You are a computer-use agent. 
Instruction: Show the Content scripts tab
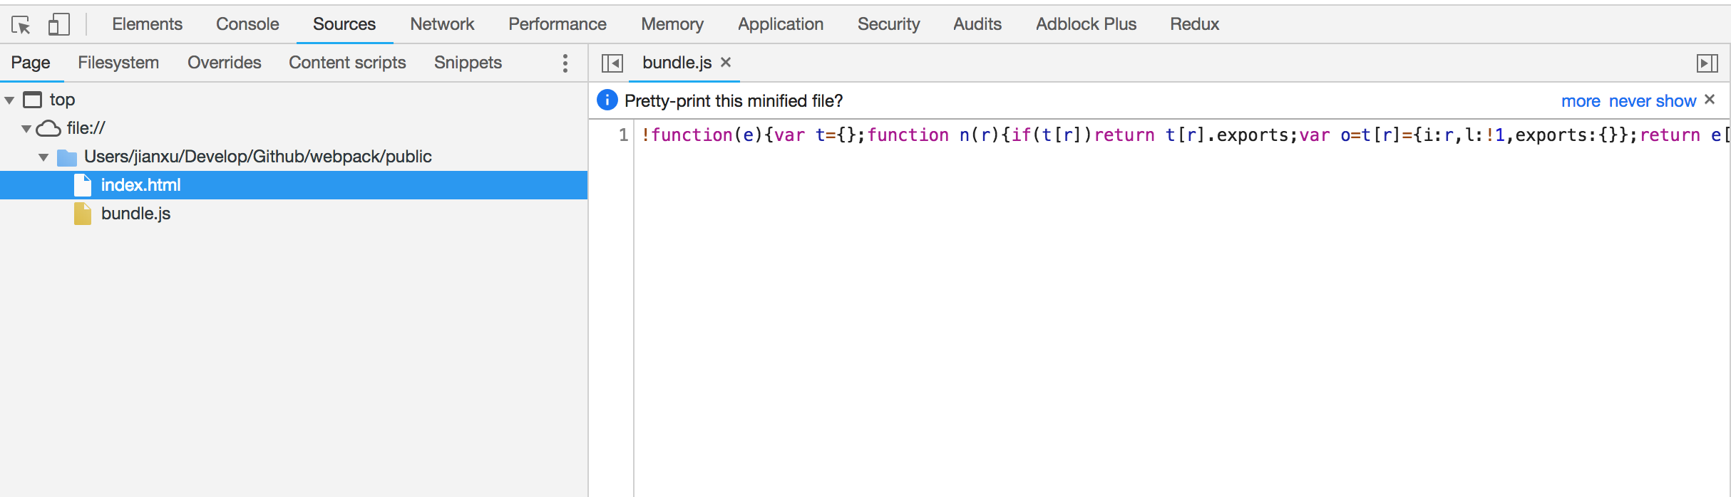347,63
